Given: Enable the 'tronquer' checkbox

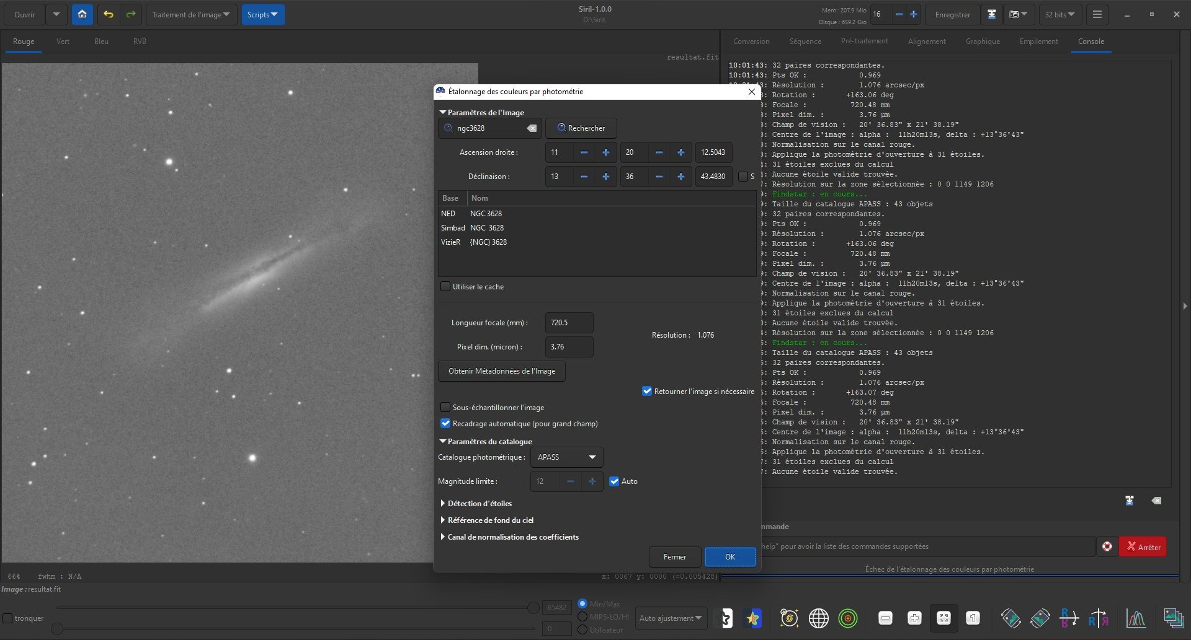Looking at the screenshot, I should point(7,618).
